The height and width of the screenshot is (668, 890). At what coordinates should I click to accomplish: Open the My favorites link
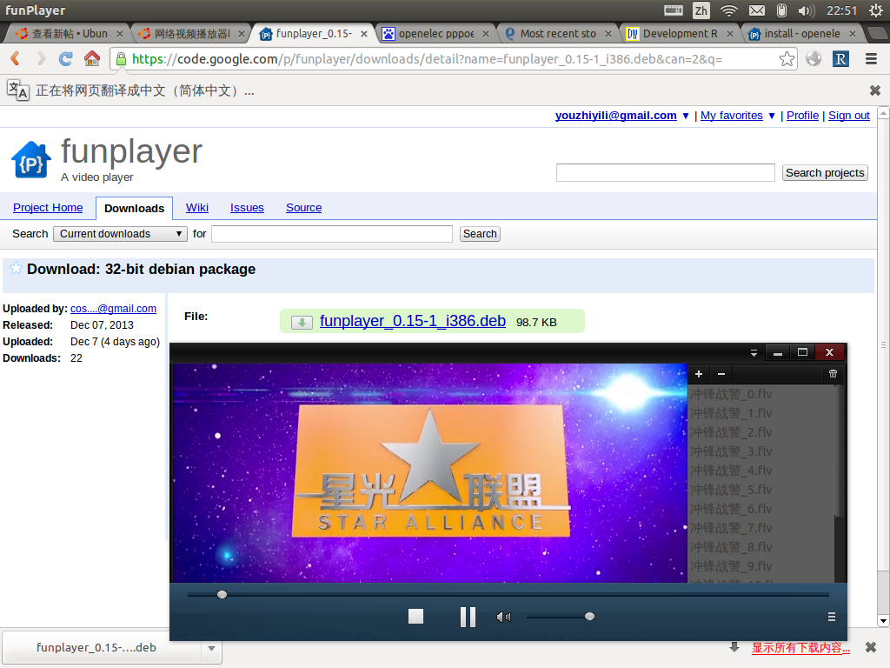[x=732, y=116]
